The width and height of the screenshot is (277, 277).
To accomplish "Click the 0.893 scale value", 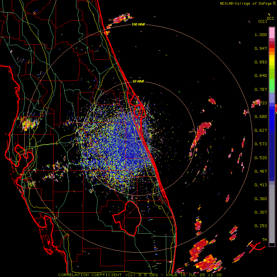I will 261,62.
